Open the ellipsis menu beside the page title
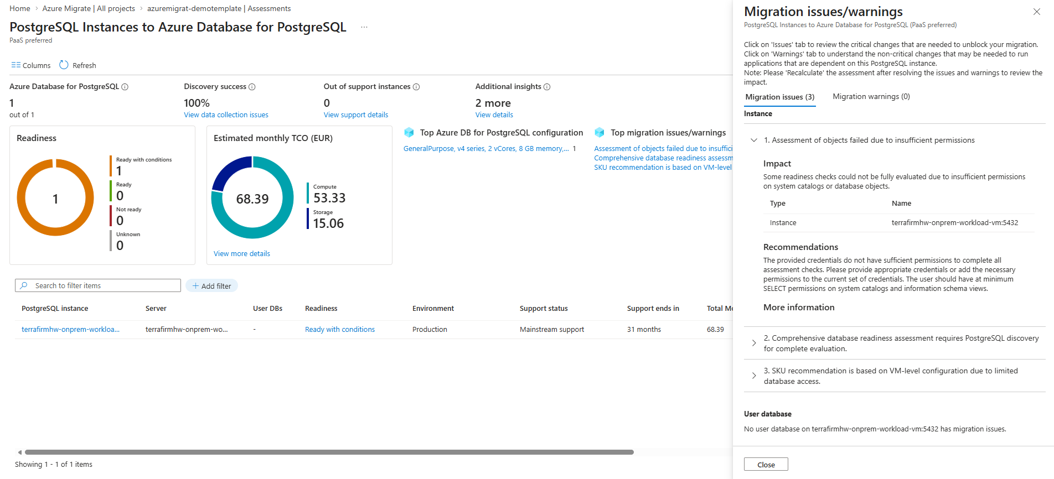The image size is (1054, 479). (x=364, y=27)
